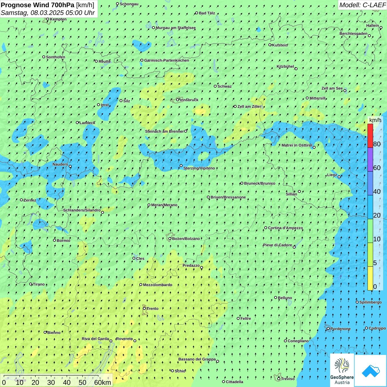Click the "Mezzolombardo" label
Image resolution: width=387 pixels, height=387 pixels.
(x=158, y=285)
